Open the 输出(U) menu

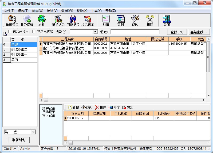(38, 11)
